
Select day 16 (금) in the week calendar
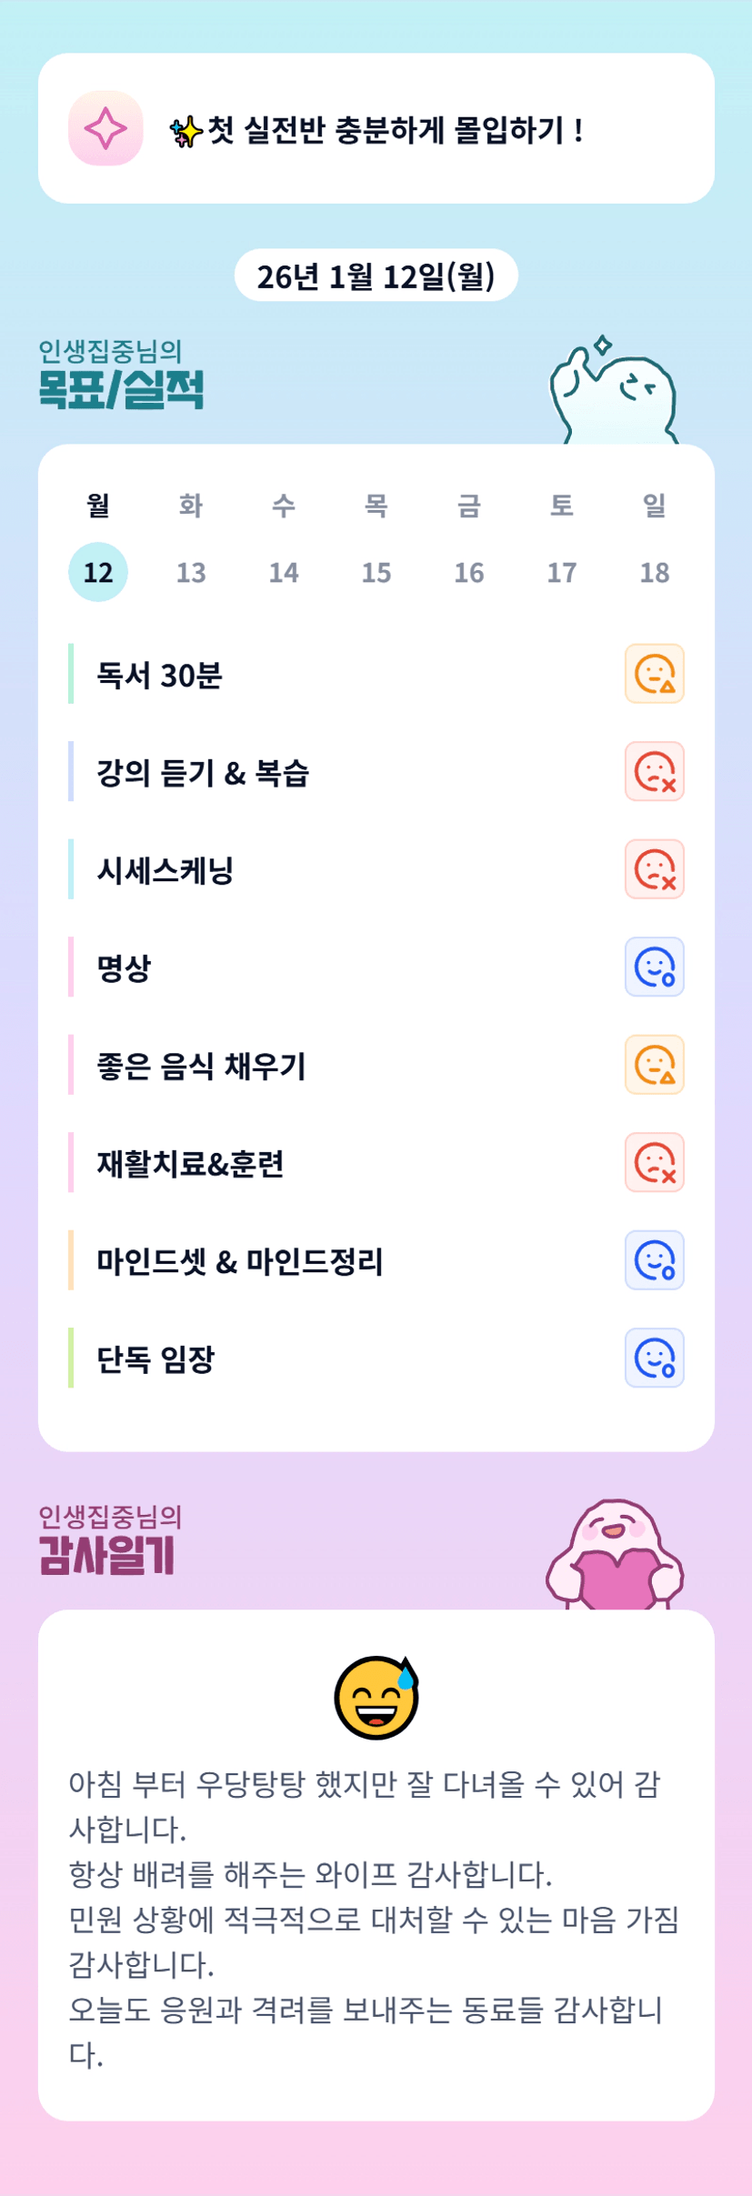coord(469,572)
